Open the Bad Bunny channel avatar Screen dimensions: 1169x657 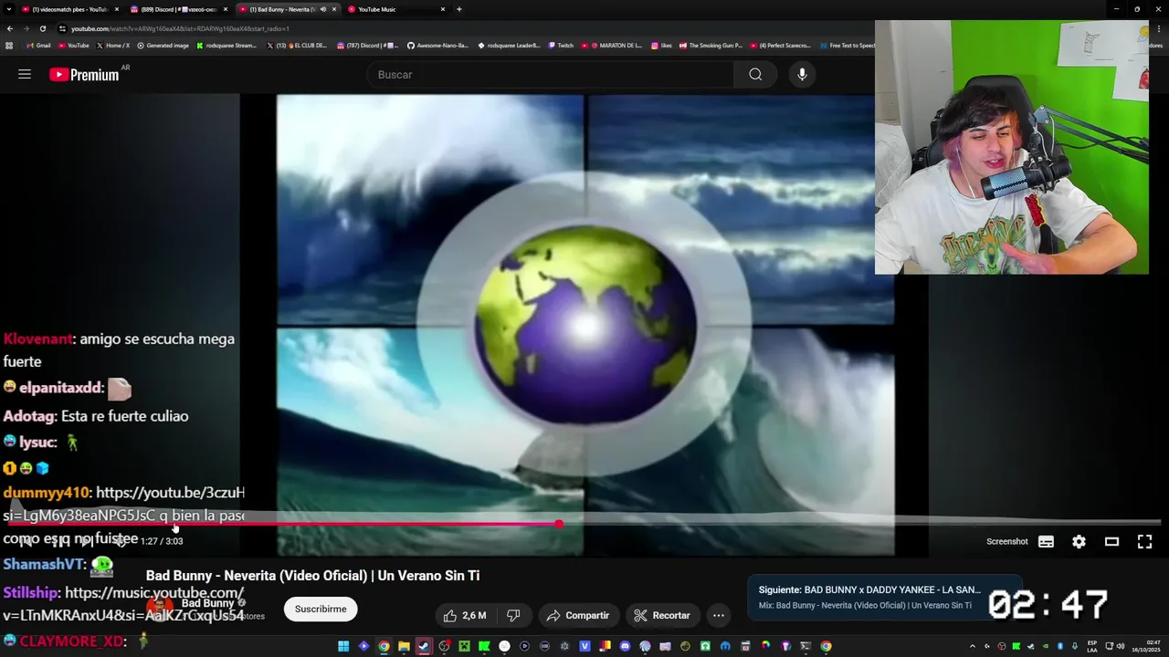[160, 609]
